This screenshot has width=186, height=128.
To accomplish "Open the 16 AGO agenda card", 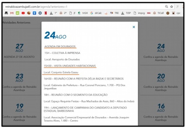I will [x=161, y=112].
